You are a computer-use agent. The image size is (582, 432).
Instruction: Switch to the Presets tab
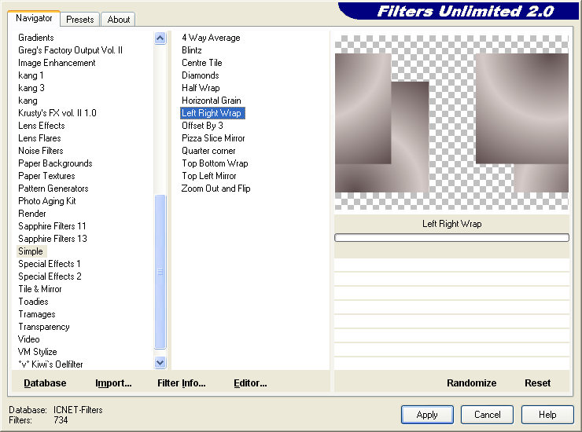(x=80, y=20)
